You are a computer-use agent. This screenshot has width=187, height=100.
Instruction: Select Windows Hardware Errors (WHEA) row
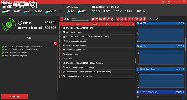[97, 76]
